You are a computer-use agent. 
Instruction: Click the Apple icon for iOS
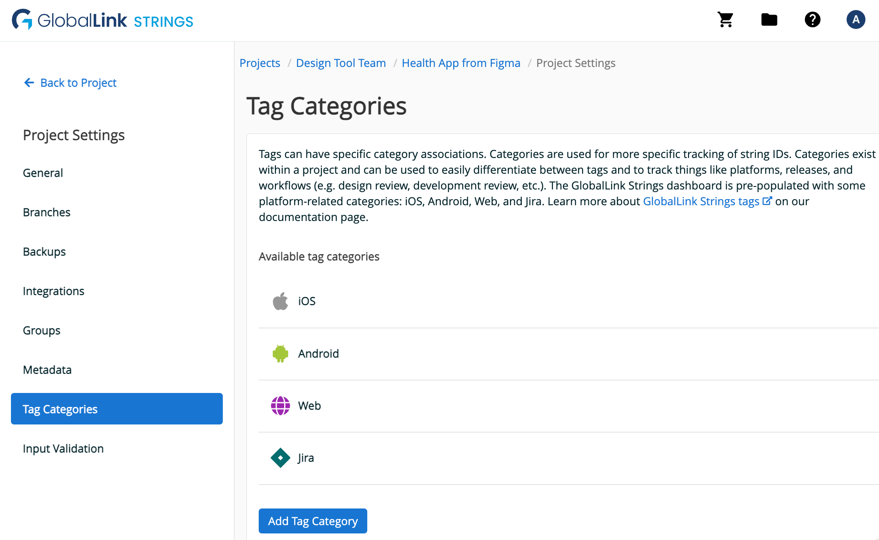point(281,301)
